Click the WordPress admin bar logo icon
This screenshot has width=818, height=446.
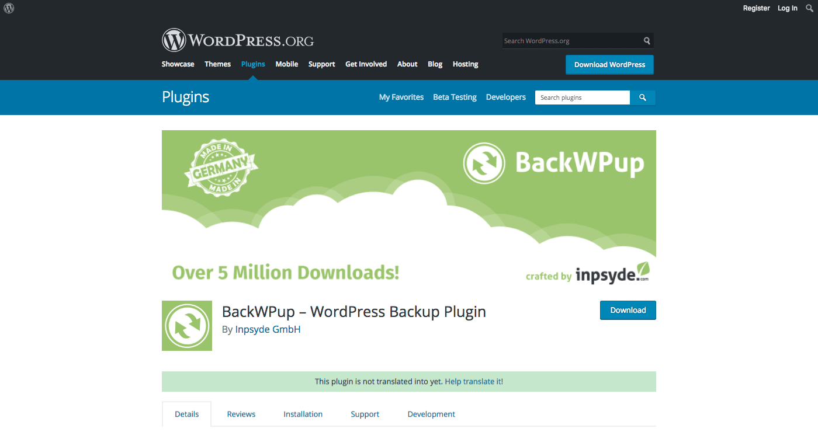coord(9,8)
